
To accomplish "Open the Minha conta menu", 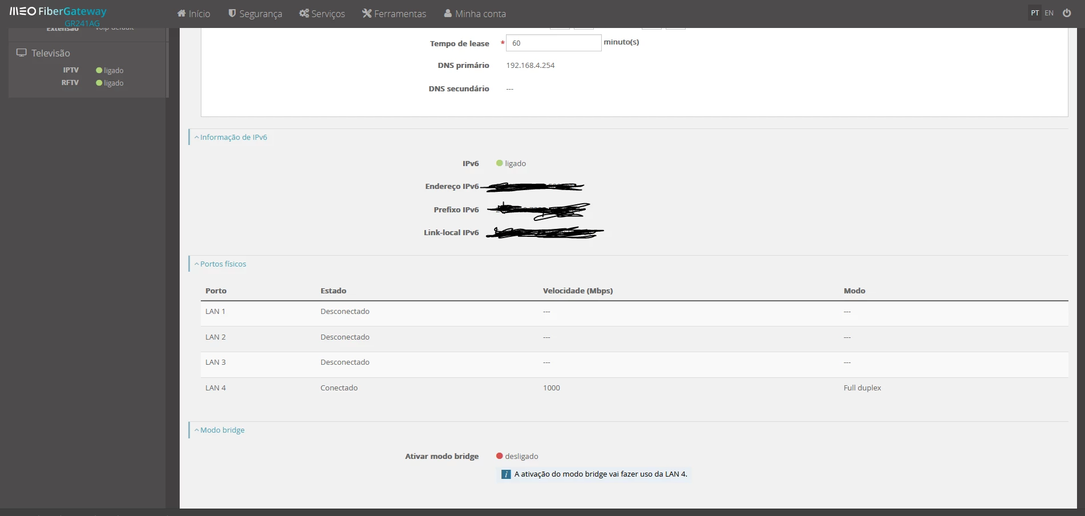I will [x=475, y=14].
